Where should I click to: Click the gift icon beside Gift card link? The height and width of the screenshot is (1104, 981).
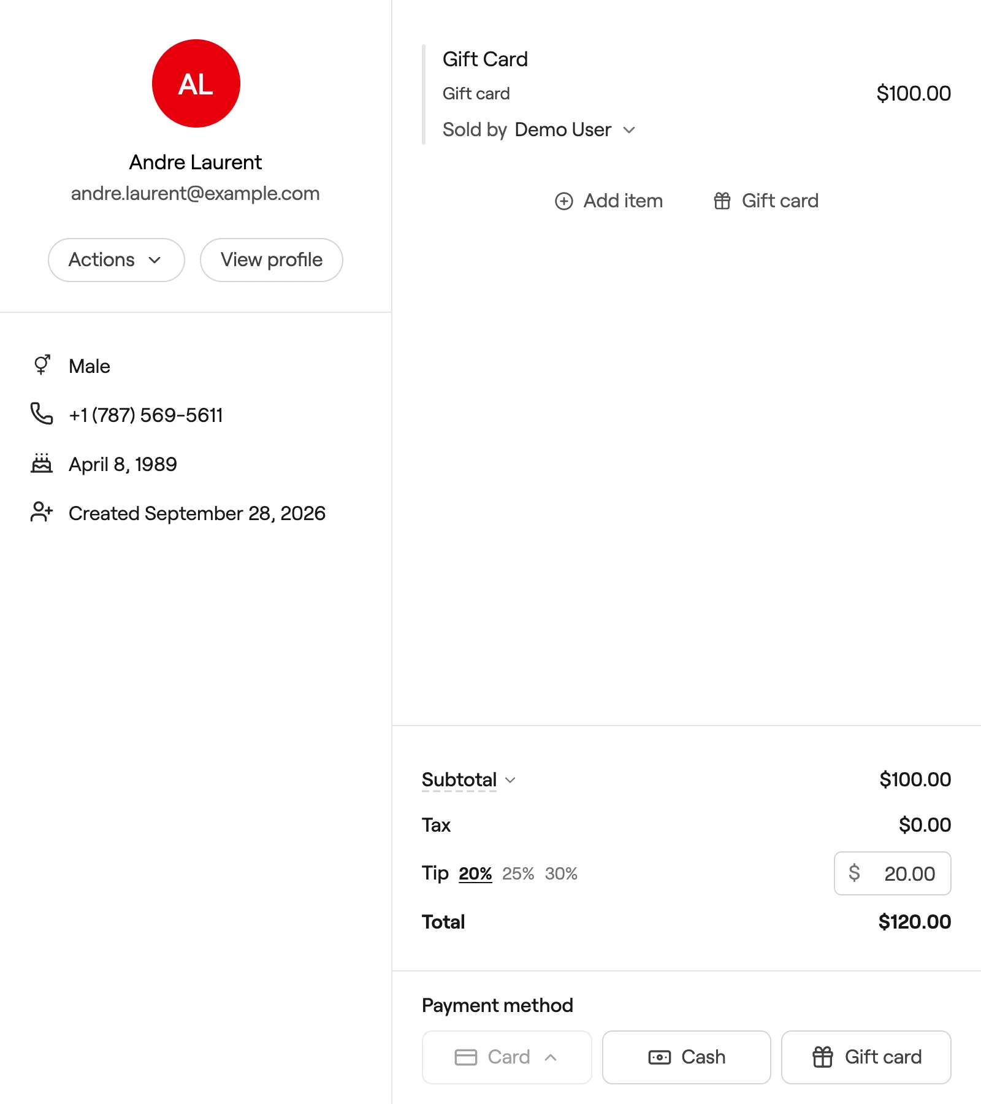[x=722, y=201]
